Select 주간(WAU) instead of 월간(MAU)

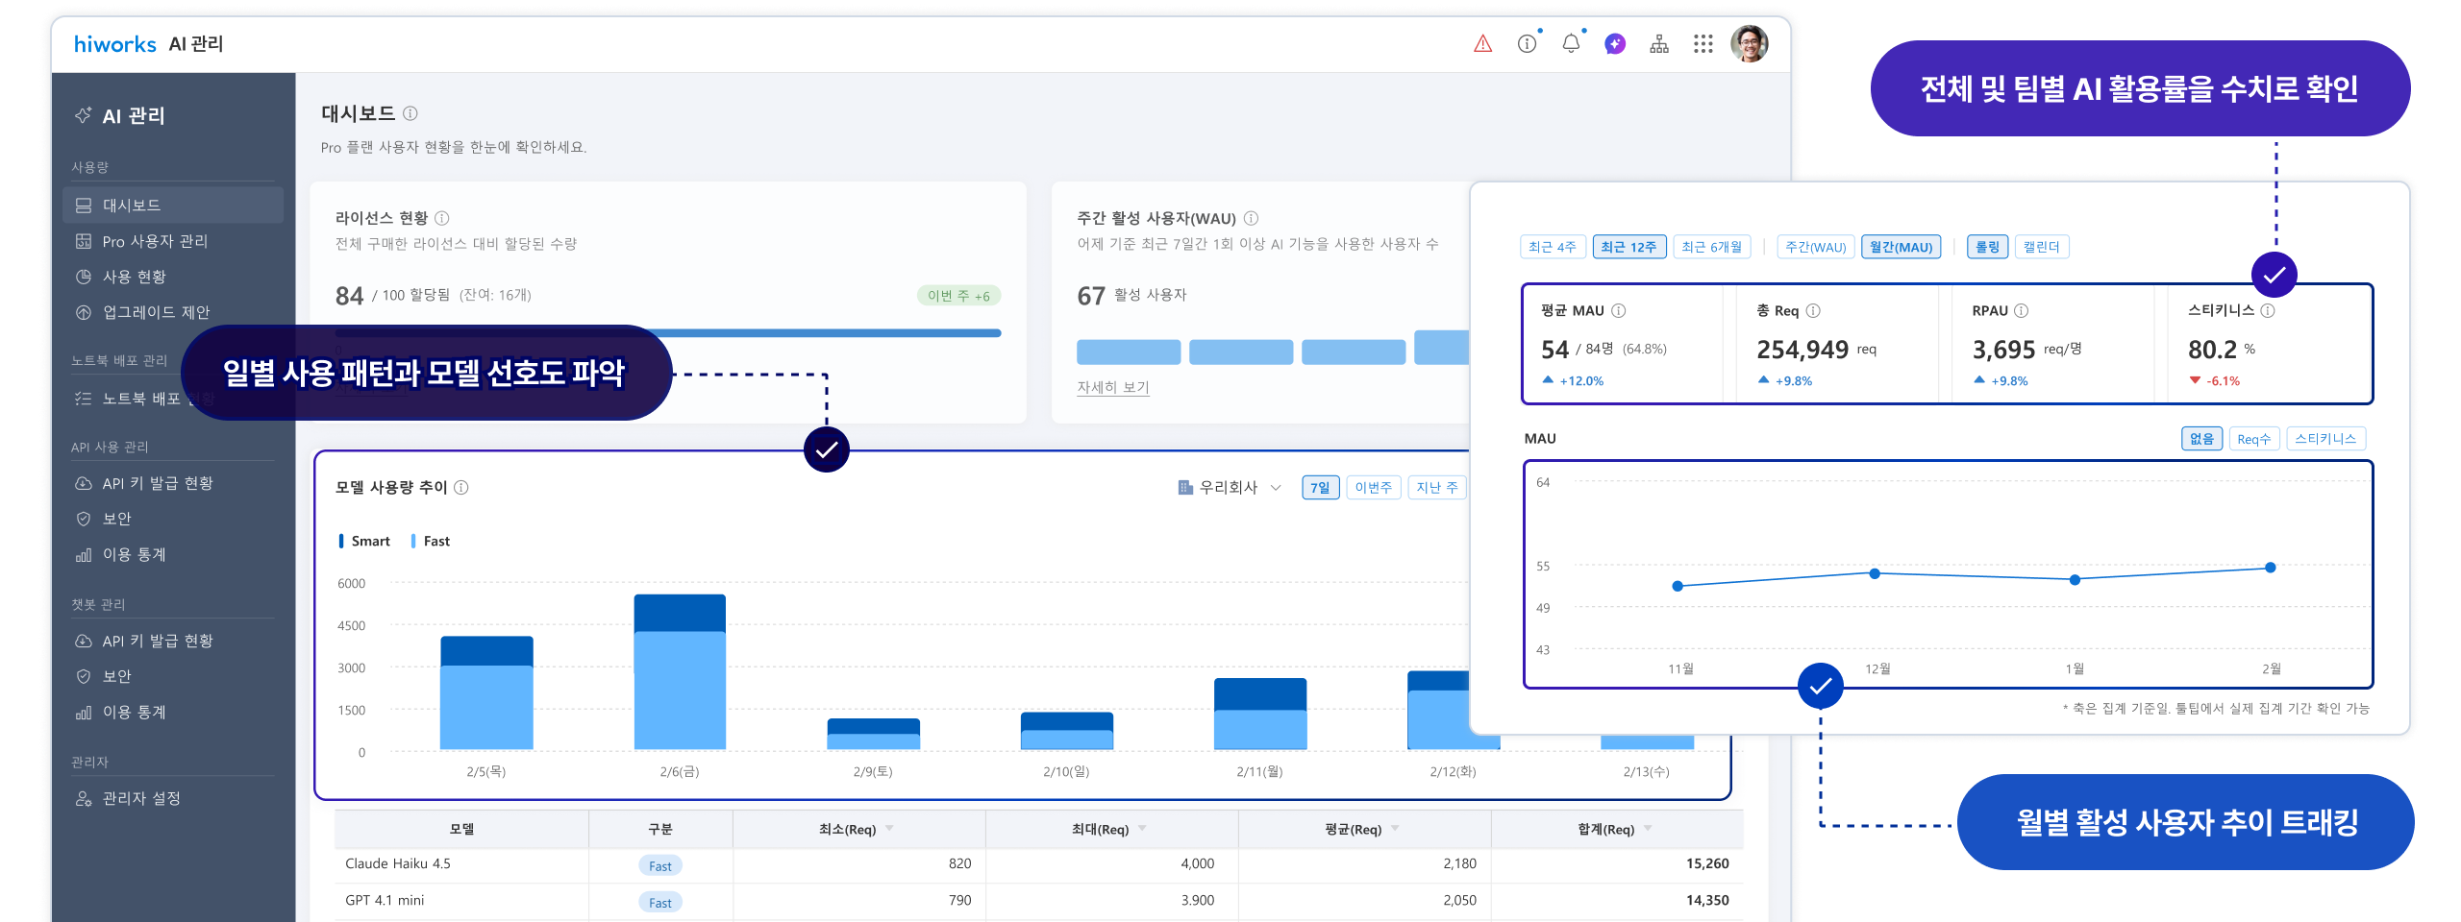coord(1815,246)
